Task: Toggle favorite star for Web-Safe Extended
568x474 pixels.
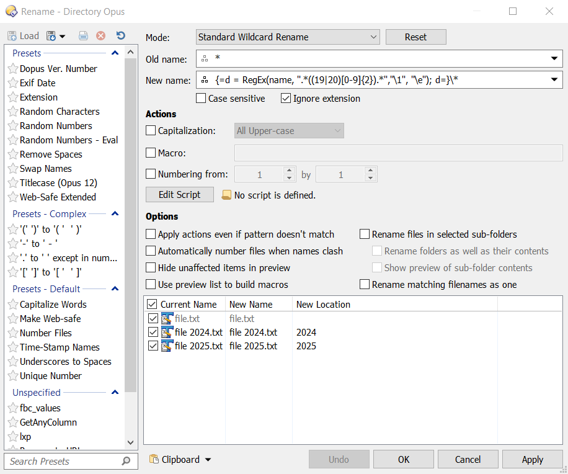Action: [x=13, y=197]
